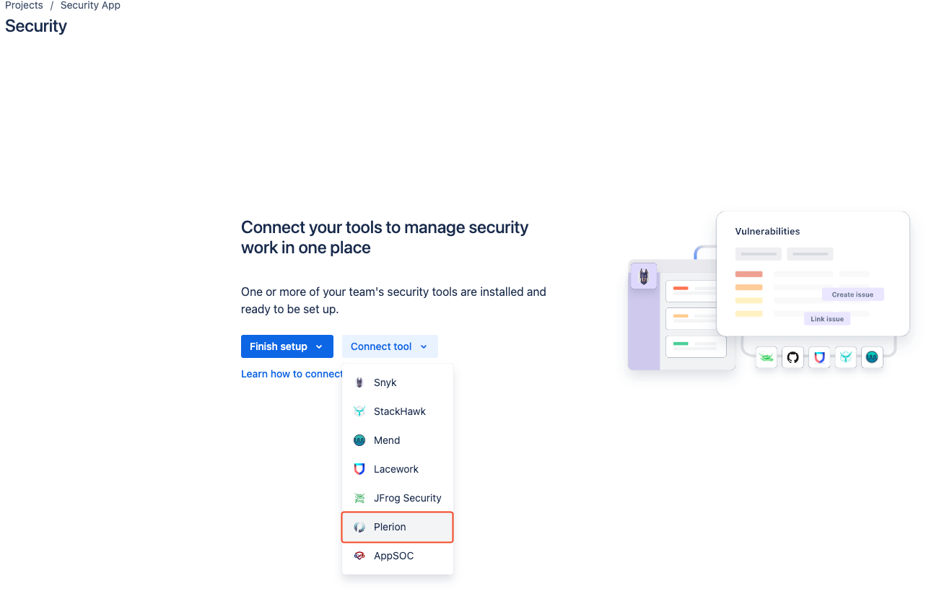Click the GitHub icon in illustration
The image size is (939, 599).
click(x=792, y=357)
